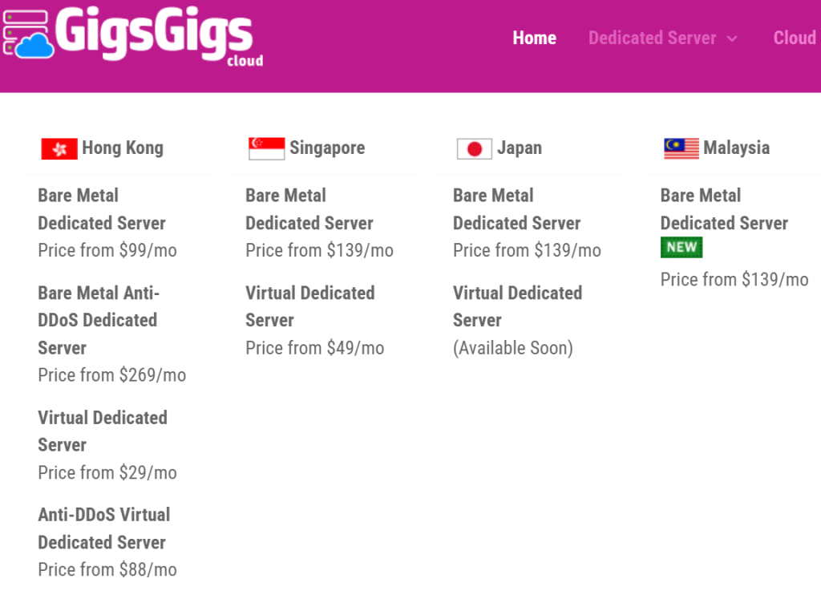821x603 pixels.
Task: Click the GigsGigs cloud logo
Action: (133, 36)
